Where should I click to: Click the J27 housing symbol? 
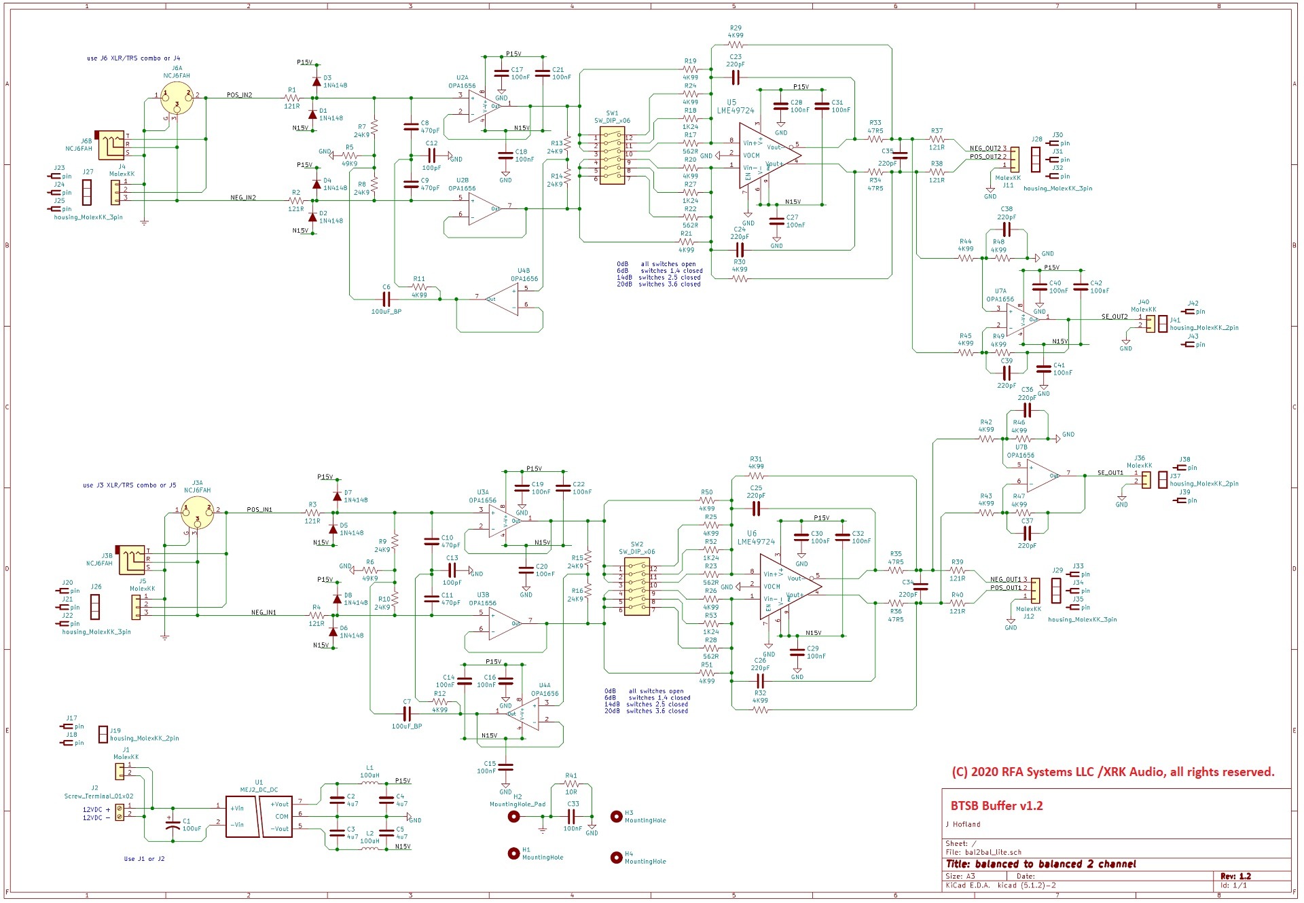(87, 192)
